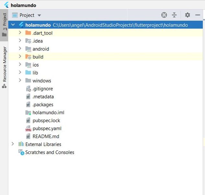This screenshot has height=195, width=205.
Task: Expand the .dart_tool folder
Action: 20,32
